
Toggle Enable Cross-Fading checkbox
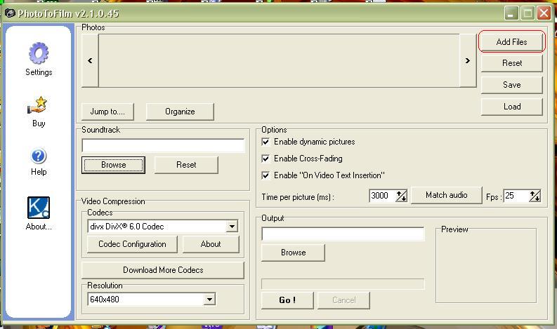[x=266, y=159]
